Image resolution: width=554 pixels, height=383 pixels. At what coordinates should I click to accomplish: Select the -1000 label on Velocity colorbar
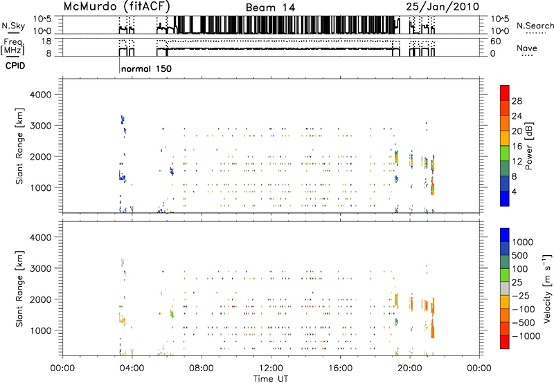pyautogui.click(x=526, y=336)
